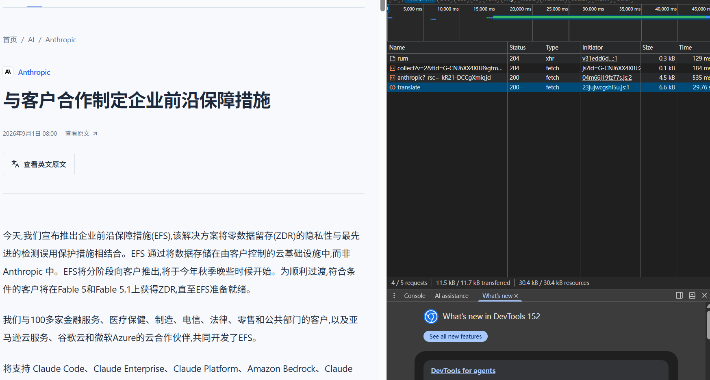The image size is (710, 380).
Task: Switch to the Console drawer tab
Action: pos(415,296)
